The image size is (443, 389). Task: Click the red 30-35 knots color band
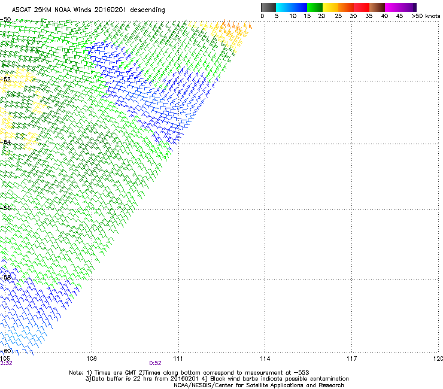click(362, 7)
